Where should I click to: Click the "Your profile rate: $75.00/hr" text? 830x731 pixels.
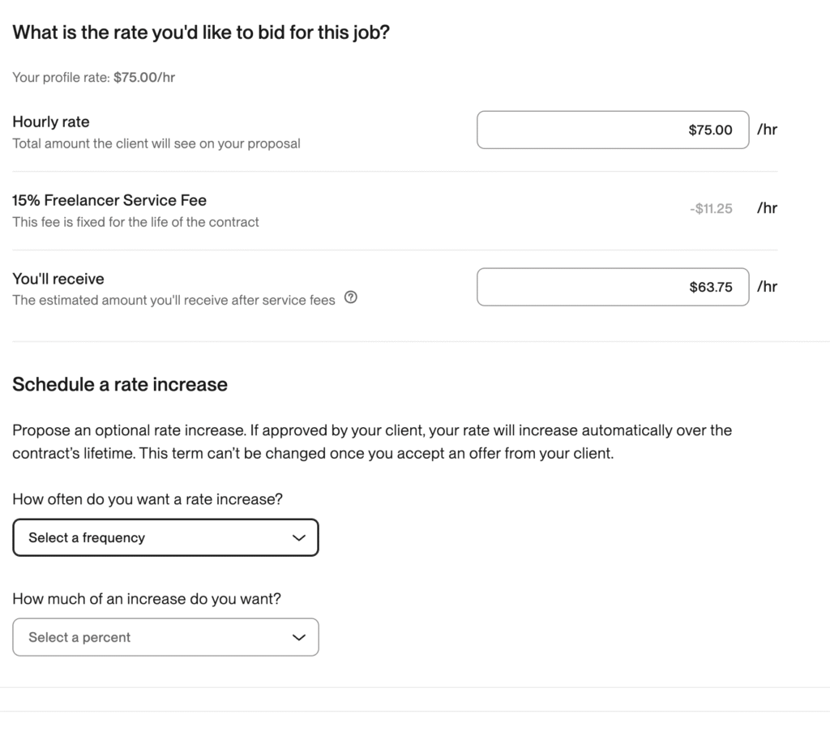tap(93, 78)
